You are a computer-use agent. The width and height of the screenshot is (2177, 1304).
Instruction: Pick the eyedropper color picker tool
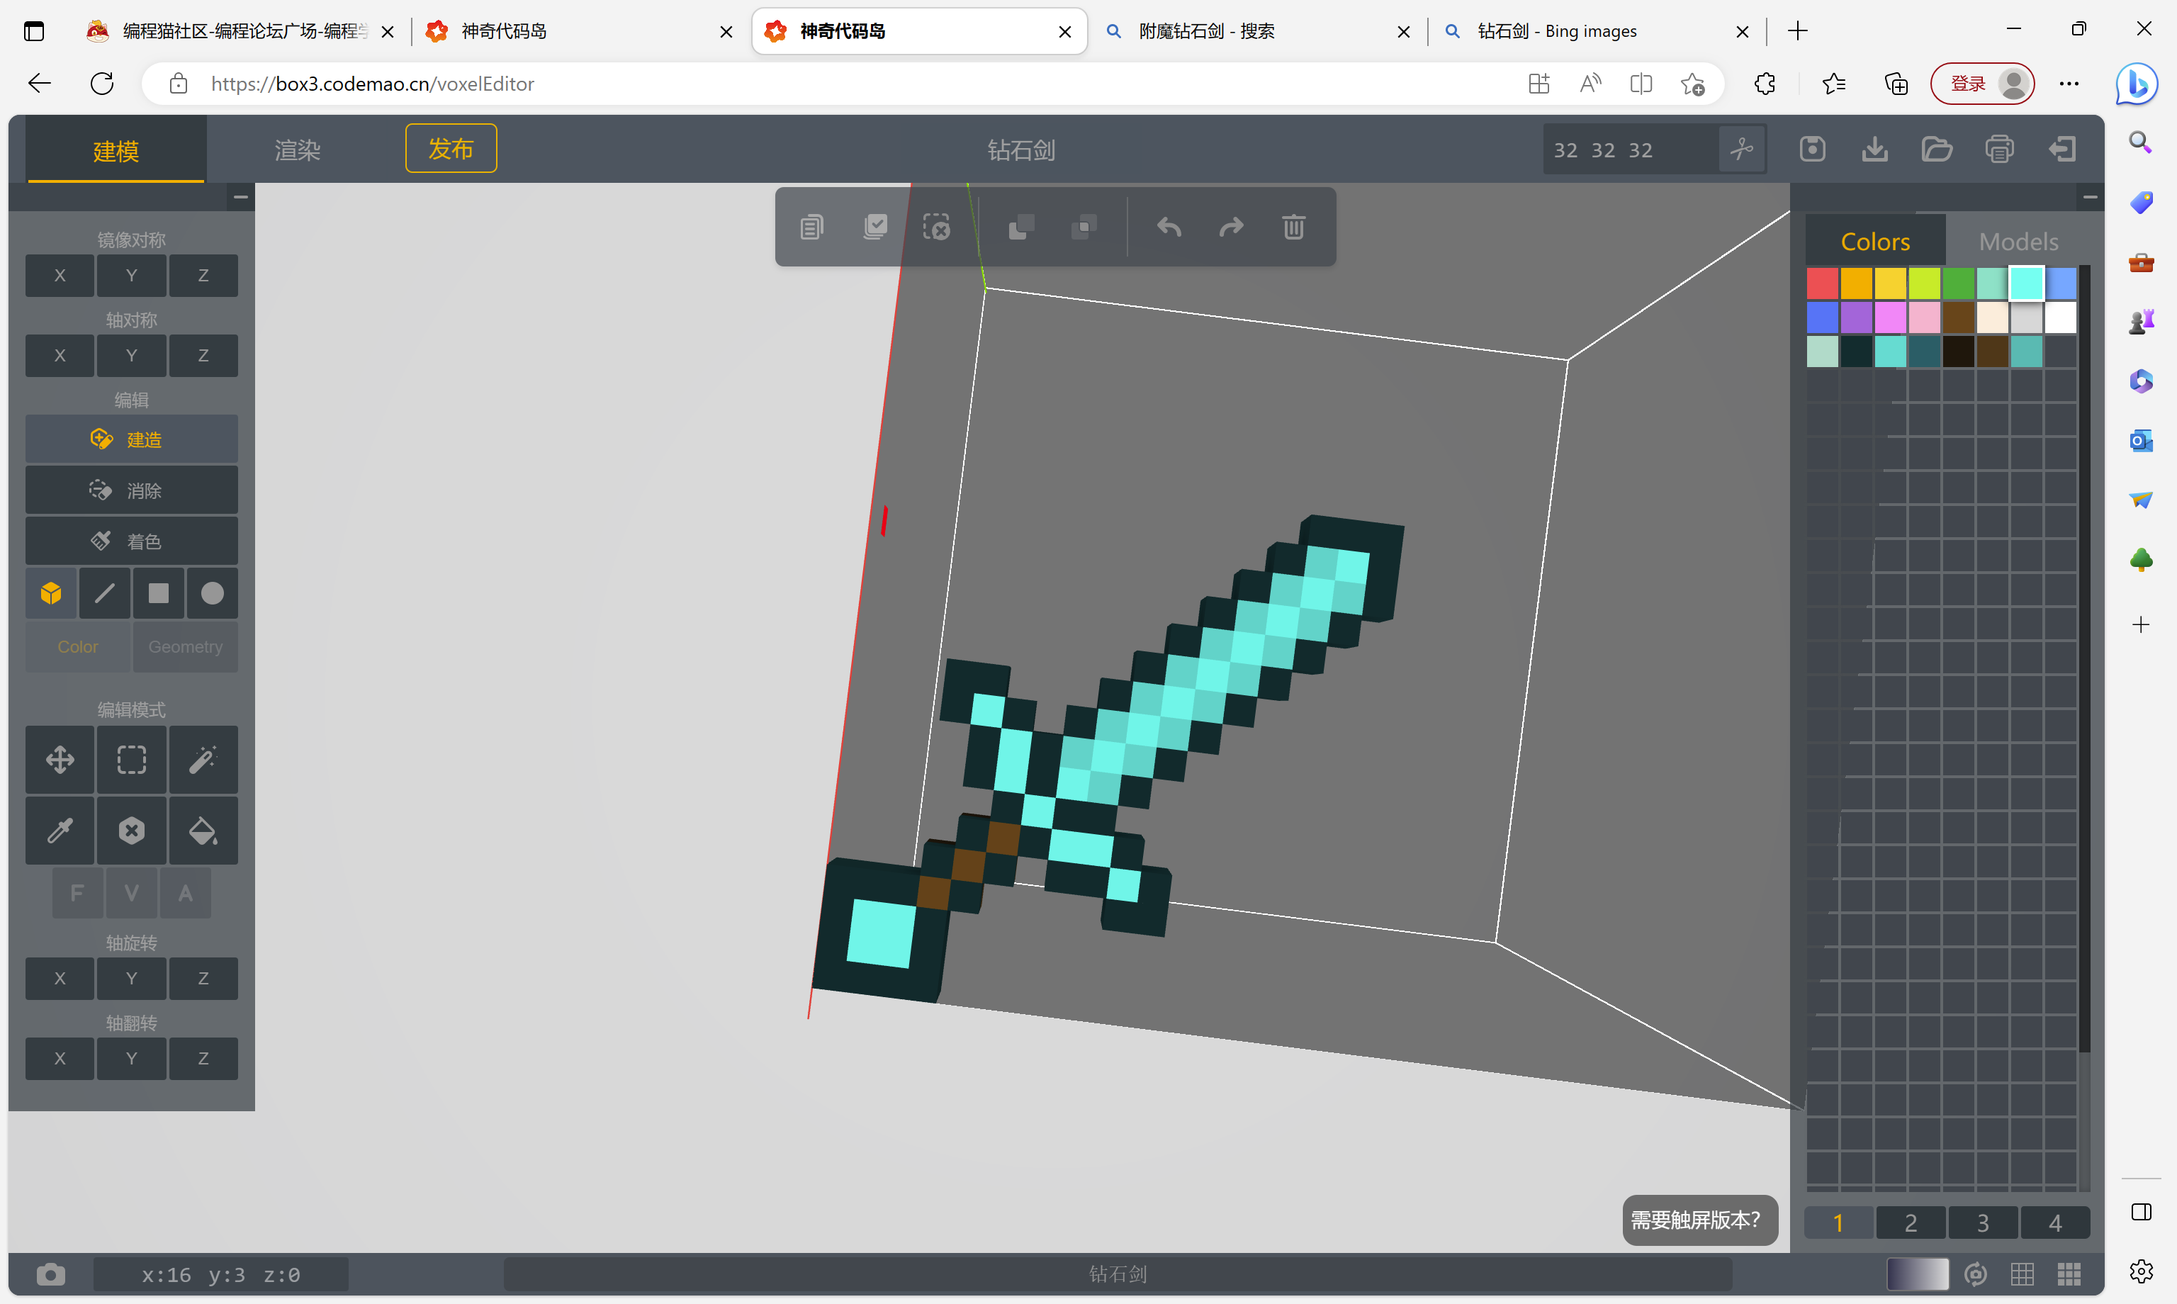60,831
